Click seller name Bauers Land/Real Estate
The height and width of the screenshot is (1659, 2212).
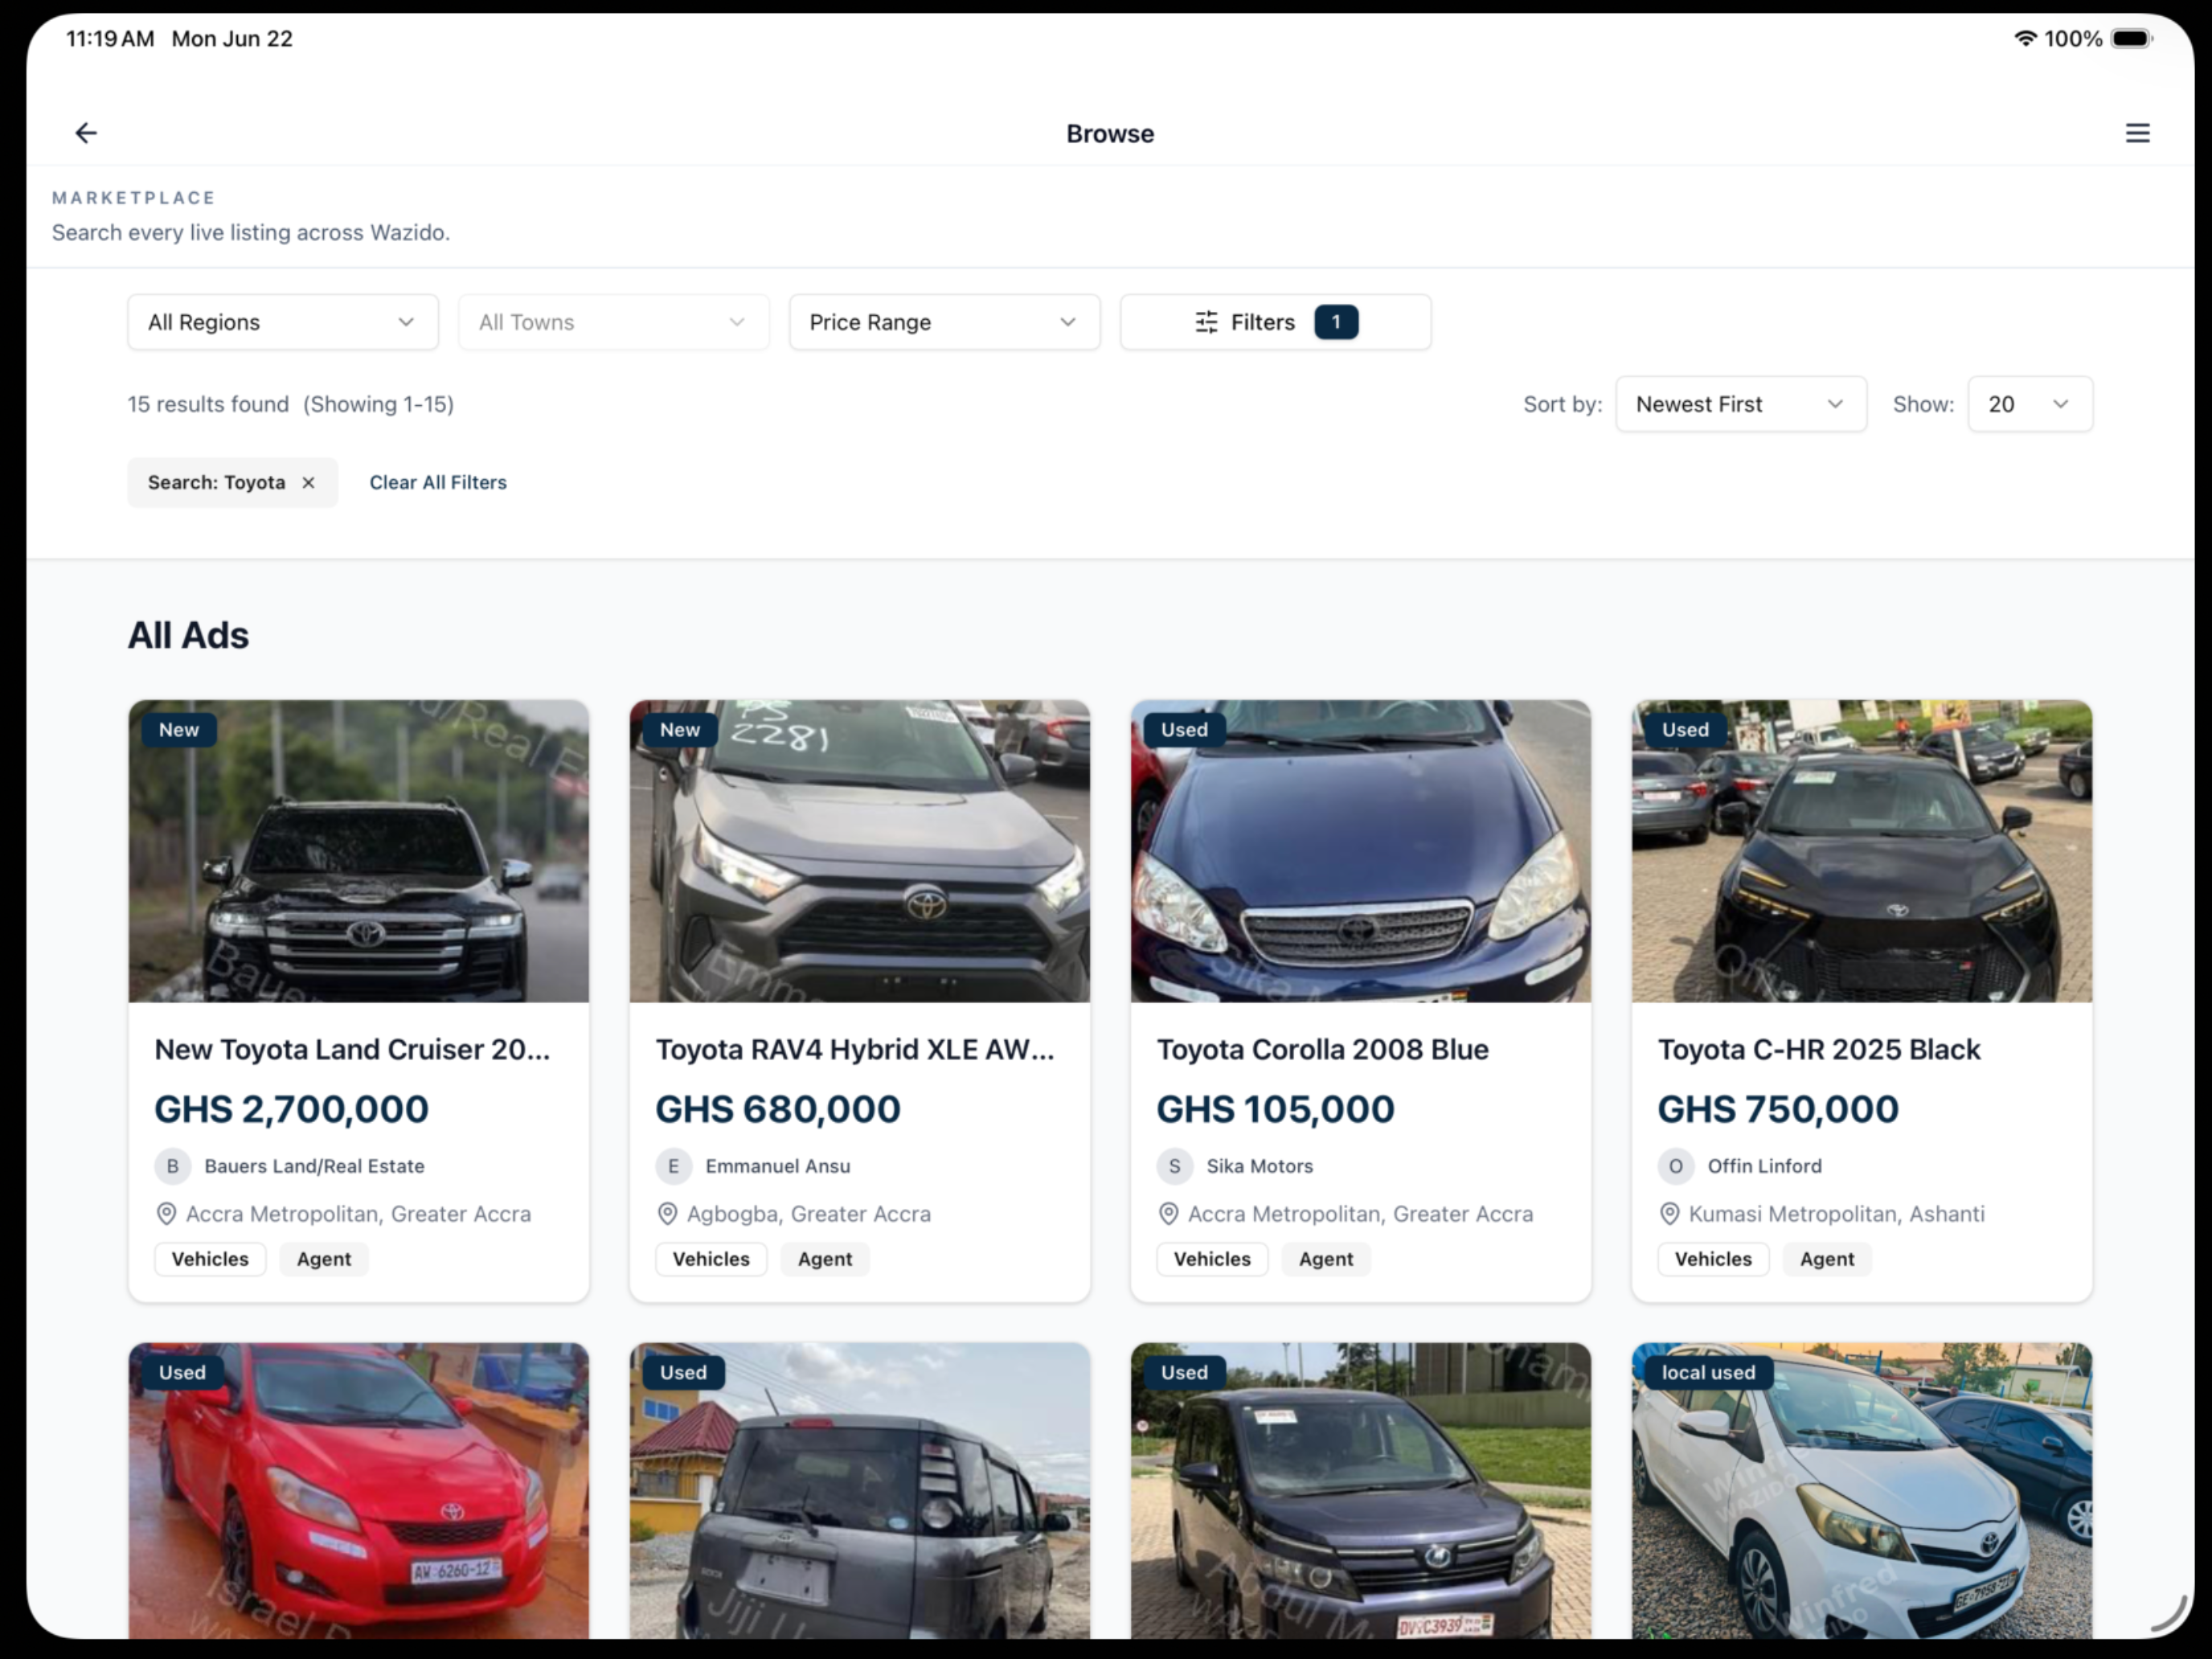tap(314, 1166)
